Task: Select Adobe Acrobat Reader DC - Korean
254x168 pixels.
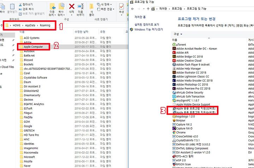Action: click(x=195, y=49)
